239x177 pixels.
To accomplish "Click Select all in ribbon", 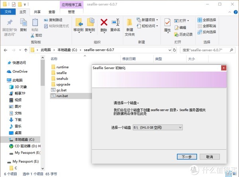I will 207,20.
